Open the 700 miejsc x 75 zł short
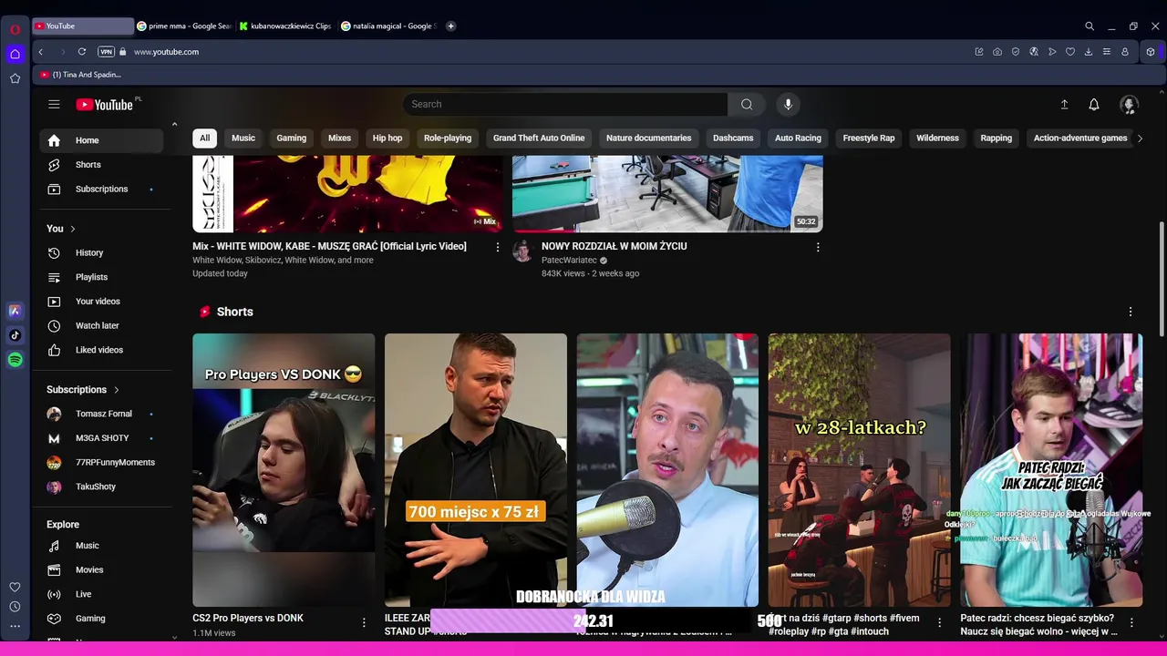 click(x=476, y=469)
